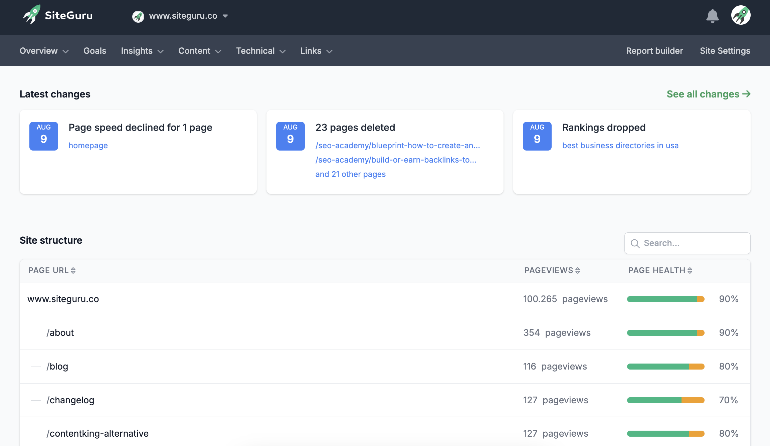Open the www.siteguru.co root row
This screenshot has height=446, width=770.
(x=385, y=299)
